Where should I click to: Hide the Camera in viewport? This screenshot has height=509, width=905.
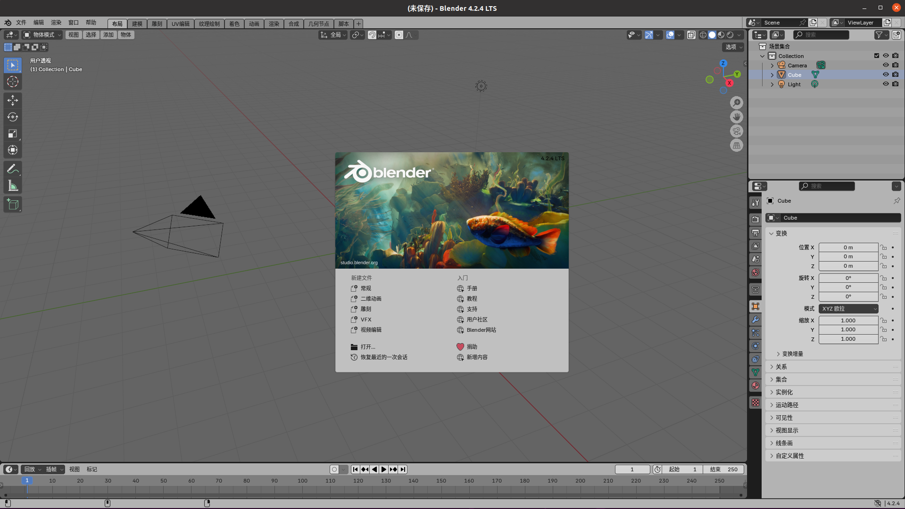886,65
